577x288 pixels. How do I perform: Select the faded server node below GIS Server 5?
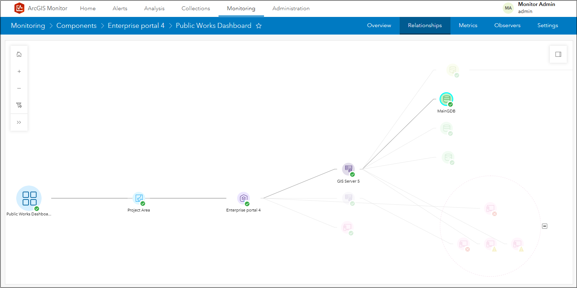click(x=349, y=198)
